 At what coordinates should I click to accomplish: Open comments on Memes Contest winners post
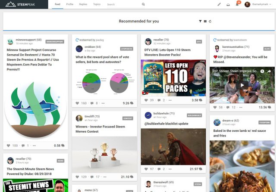[92, 177]
